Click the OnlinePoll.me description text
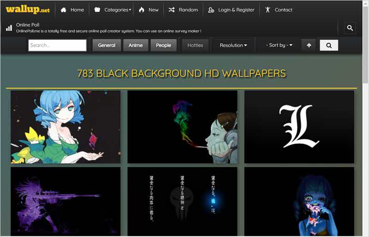 pyautogui.click(x=109, y=31)
